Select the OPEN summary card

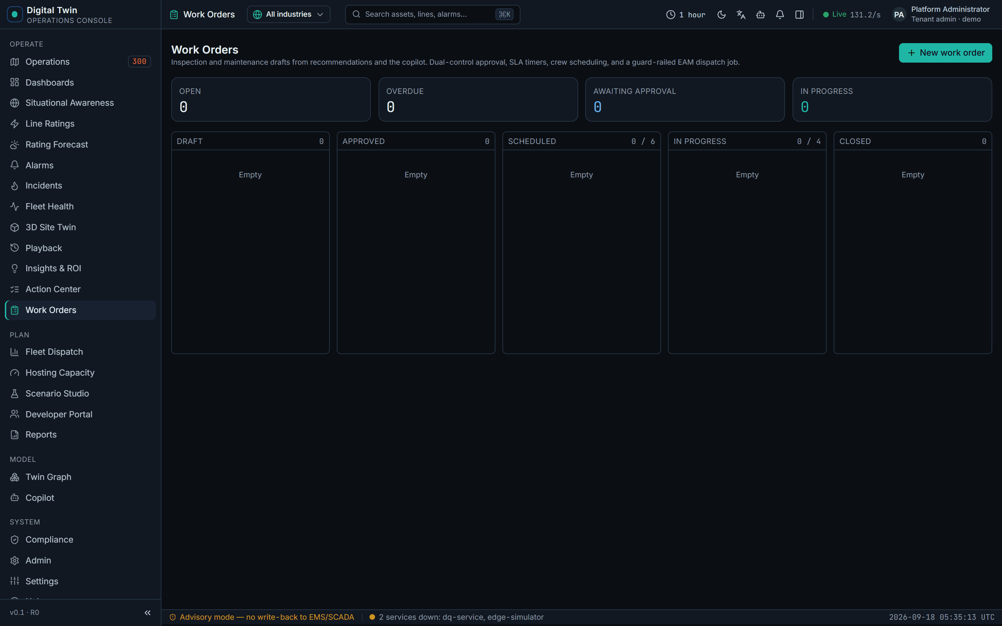click(271, 99)
